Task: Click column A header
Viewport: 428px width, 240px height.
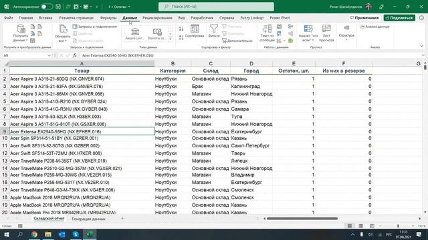Action: pos(82,64)
